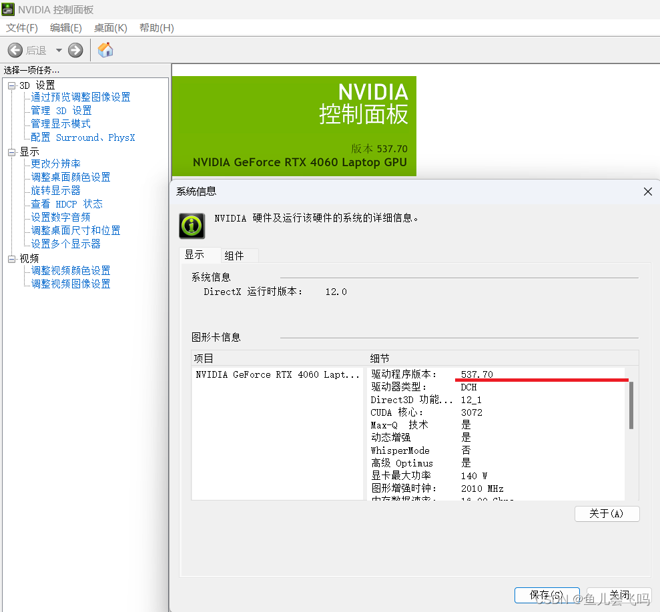Open the 编辑(E) menu
This screenshot has width=660, height=612.
pyautogui.click(x=65, y=28)
